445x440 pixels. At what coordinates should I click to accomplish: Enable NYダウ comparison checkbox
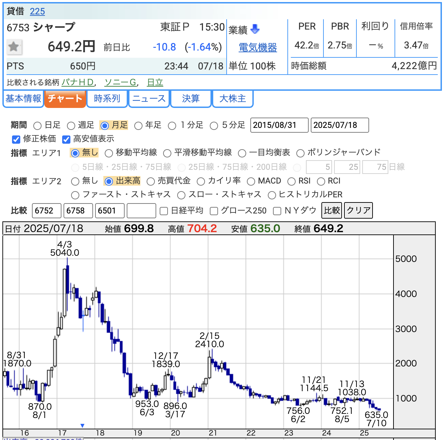(x=277, y=211)
